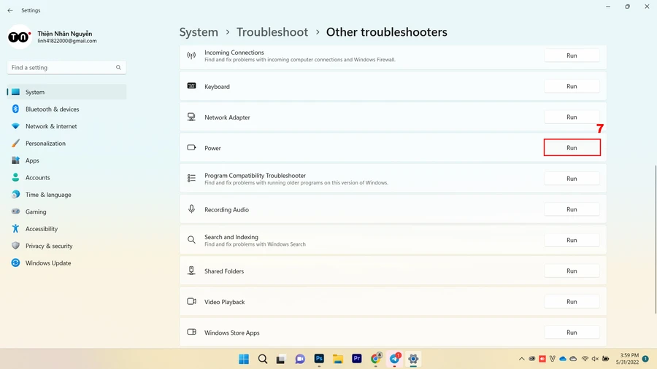Open Task View from taskbar
Image resolution: width=657 pixels, height=369 pixels.
[x=281, y=359]
